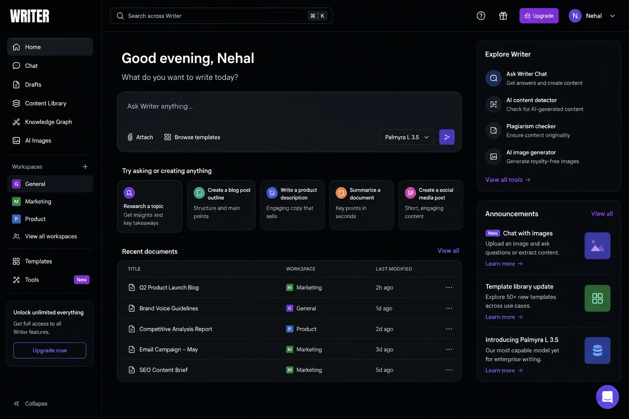Image resolution: width=629 pixels, height=419 pixels.
Task: Click the Upgrade button in top bar
Action: click(539, 16)
